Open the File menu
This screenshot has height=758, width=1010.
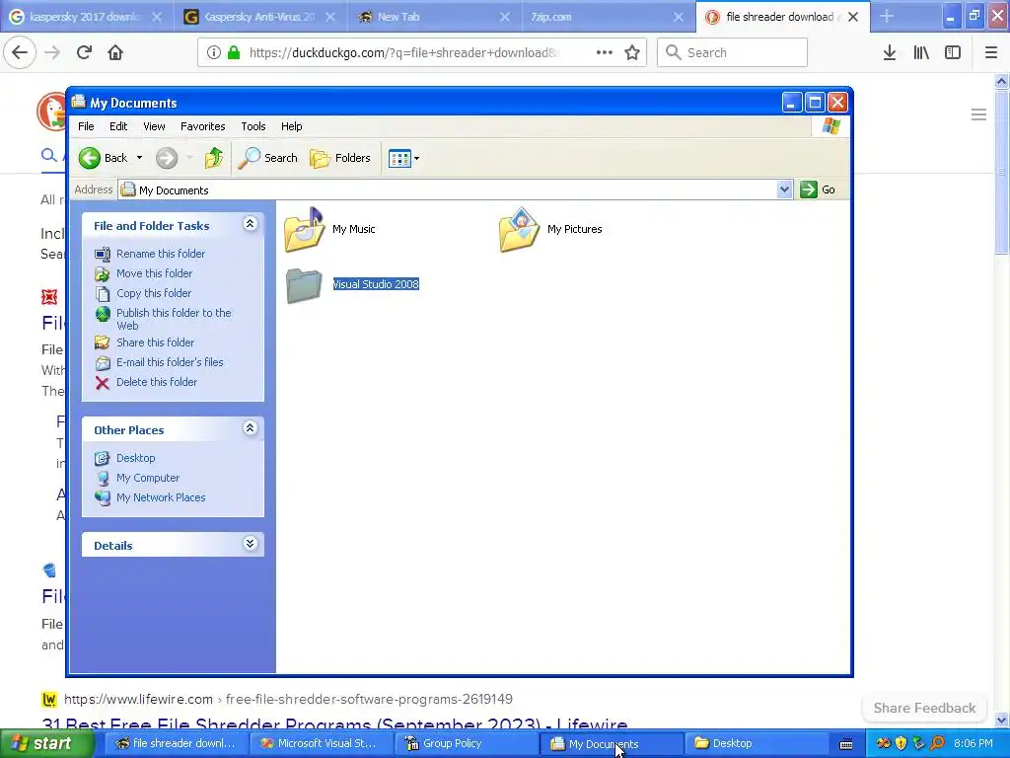coord(86,126)
